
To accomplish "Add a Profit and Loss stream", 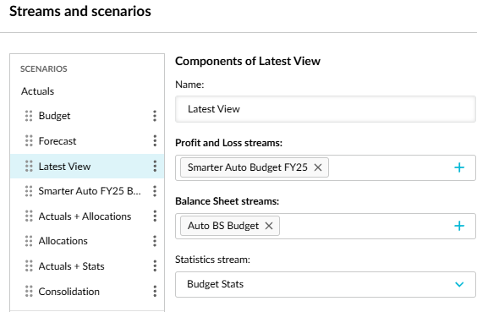I will (x=459, y=167).
